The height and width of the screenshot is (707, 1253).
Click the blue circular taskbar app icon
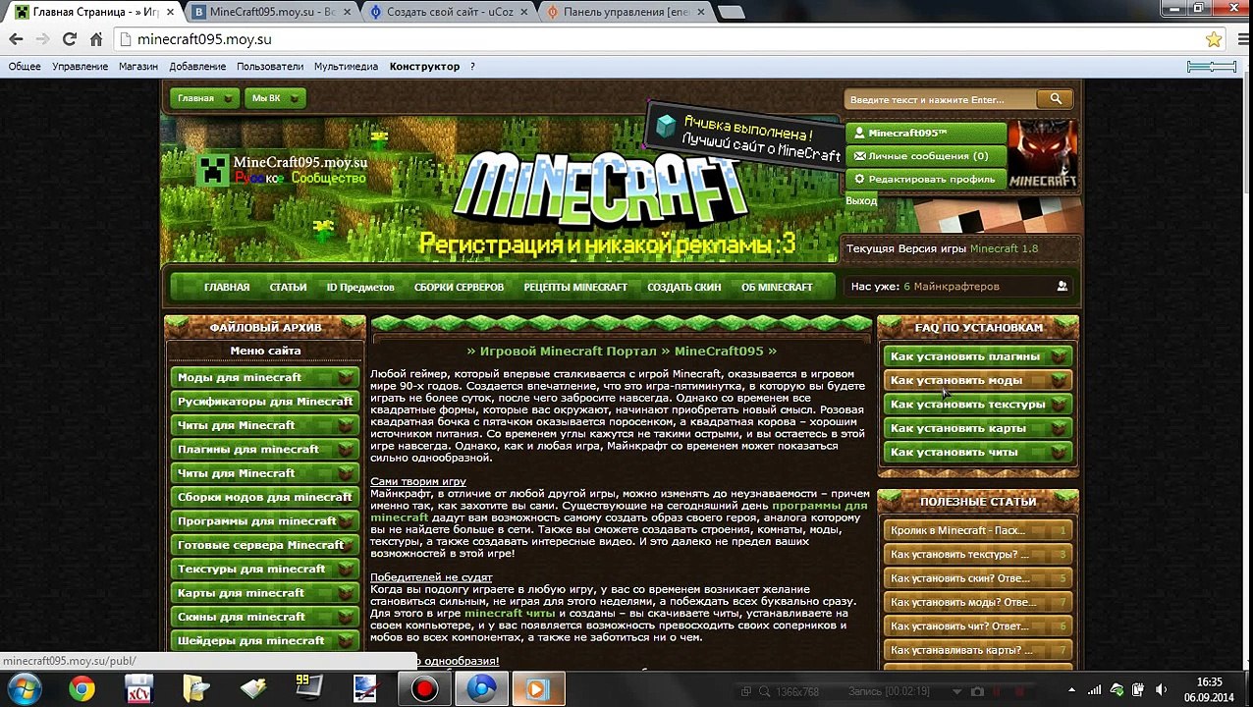coord(481,689)
